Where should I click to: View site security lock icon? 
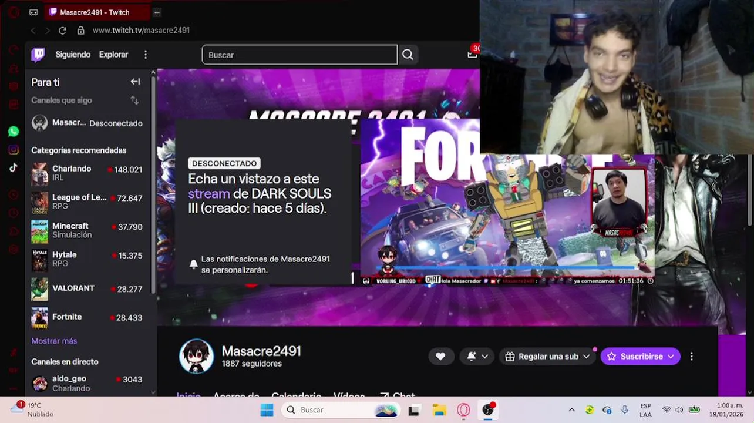pos(81,31)
